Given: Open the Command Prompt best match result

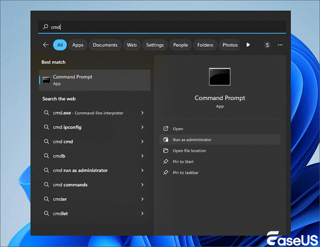Looking at the screenshot, I should pyautogui.click(x=94, y=80).
